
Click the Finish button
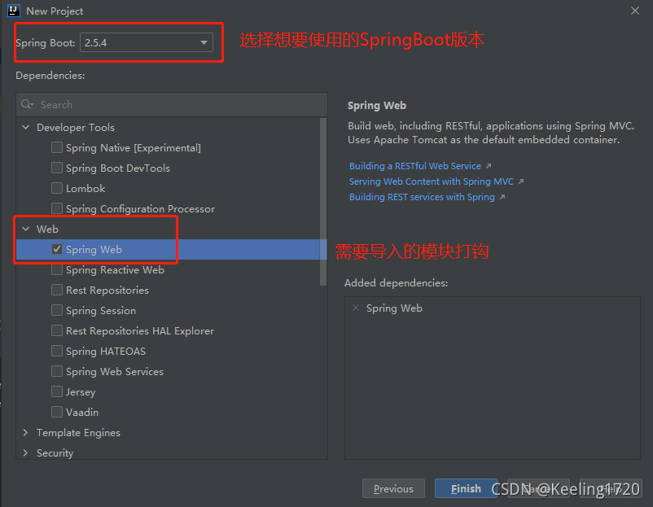tap(466, 488)
